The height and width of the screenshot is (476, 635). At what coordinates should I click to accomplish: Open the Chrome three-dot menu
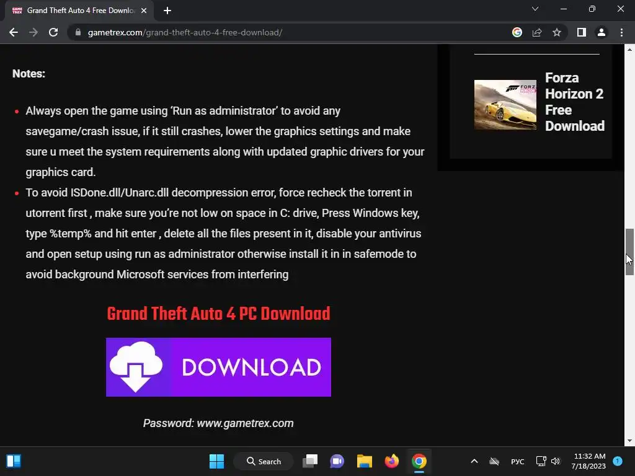pos(621,32)
